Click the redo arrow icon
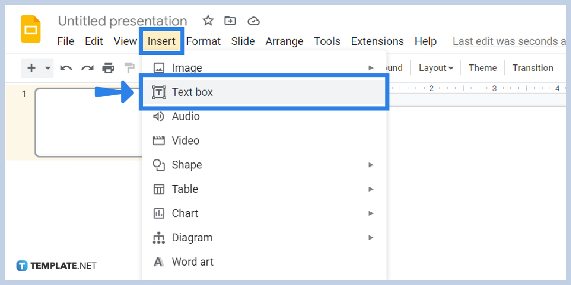571x285 pixels. (x=87, y=68)
